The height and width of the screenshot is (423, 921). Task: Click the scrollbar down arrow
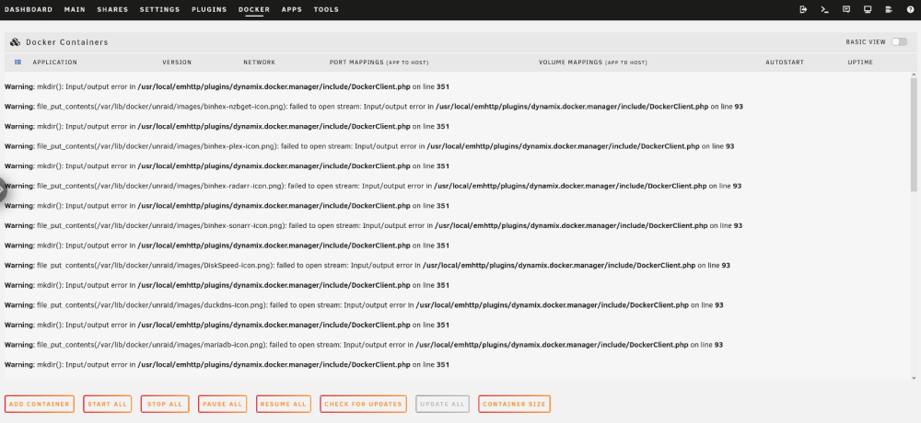click(914, 379)
